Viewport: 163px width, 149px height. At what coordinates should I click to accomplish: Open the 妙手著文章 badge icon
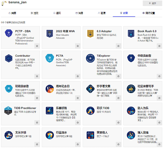(x=90, y=89)
